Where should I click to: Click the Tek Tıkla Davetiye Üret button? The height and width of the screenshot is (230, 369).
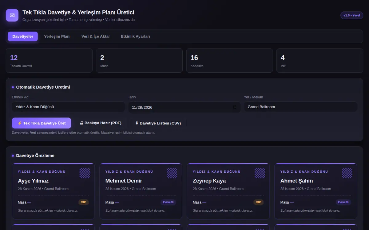point(42,123)
